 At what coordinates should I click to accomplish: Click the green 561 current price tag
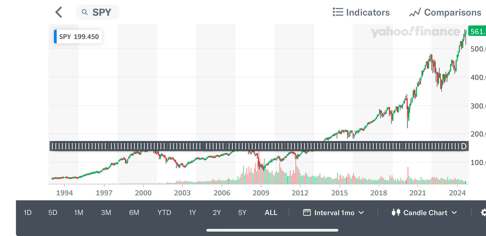click(477, 31)
